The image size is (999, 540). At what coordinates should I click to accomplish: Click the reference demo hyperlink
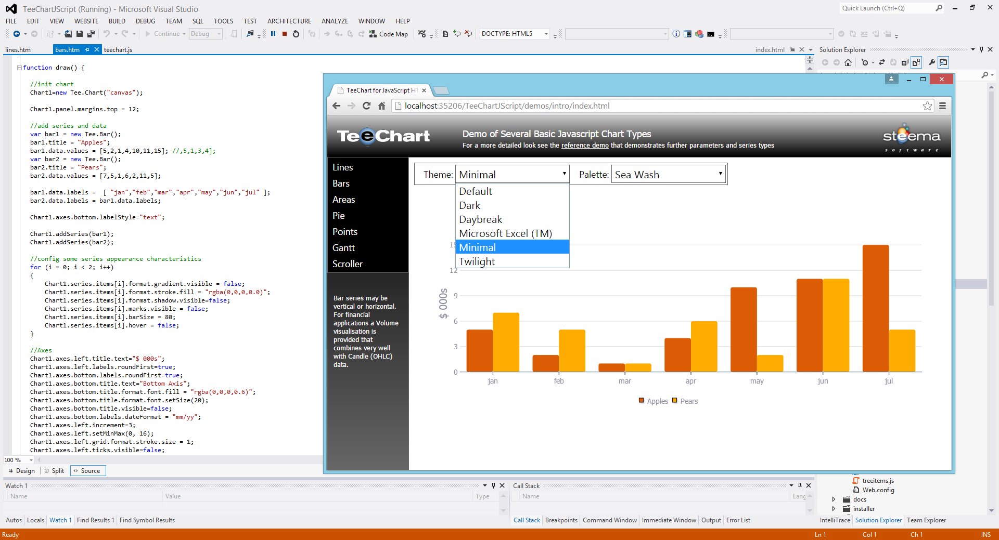585,146
